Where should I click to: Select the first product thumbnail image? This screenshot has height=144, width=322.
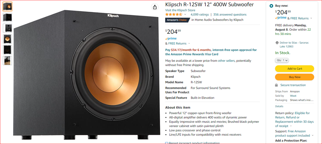[7, 7]
